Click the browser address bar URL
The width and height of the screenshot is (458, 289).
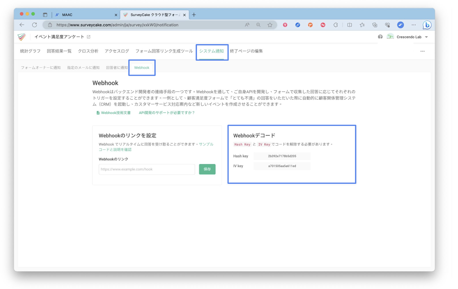(117, 25)
